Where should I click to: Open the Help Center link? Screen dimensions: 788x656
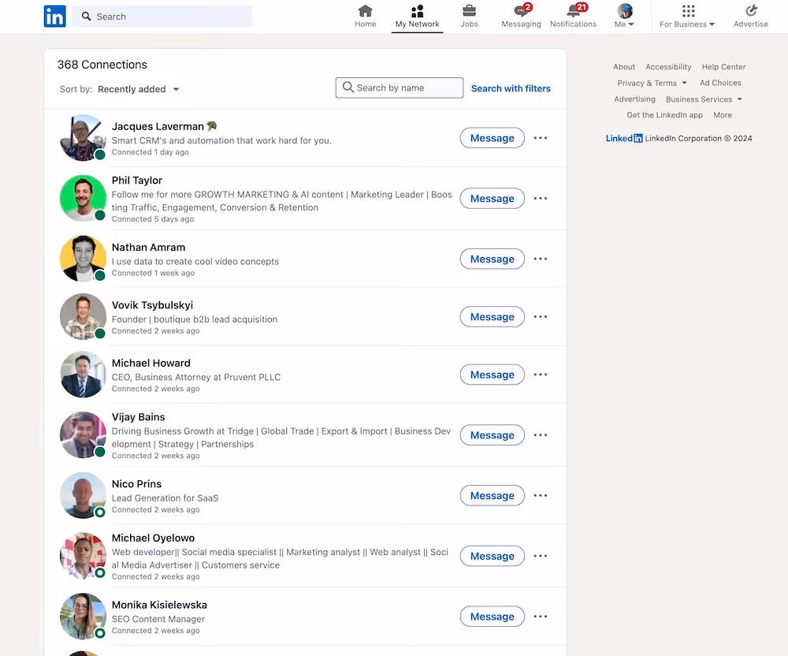pos(723,67)
